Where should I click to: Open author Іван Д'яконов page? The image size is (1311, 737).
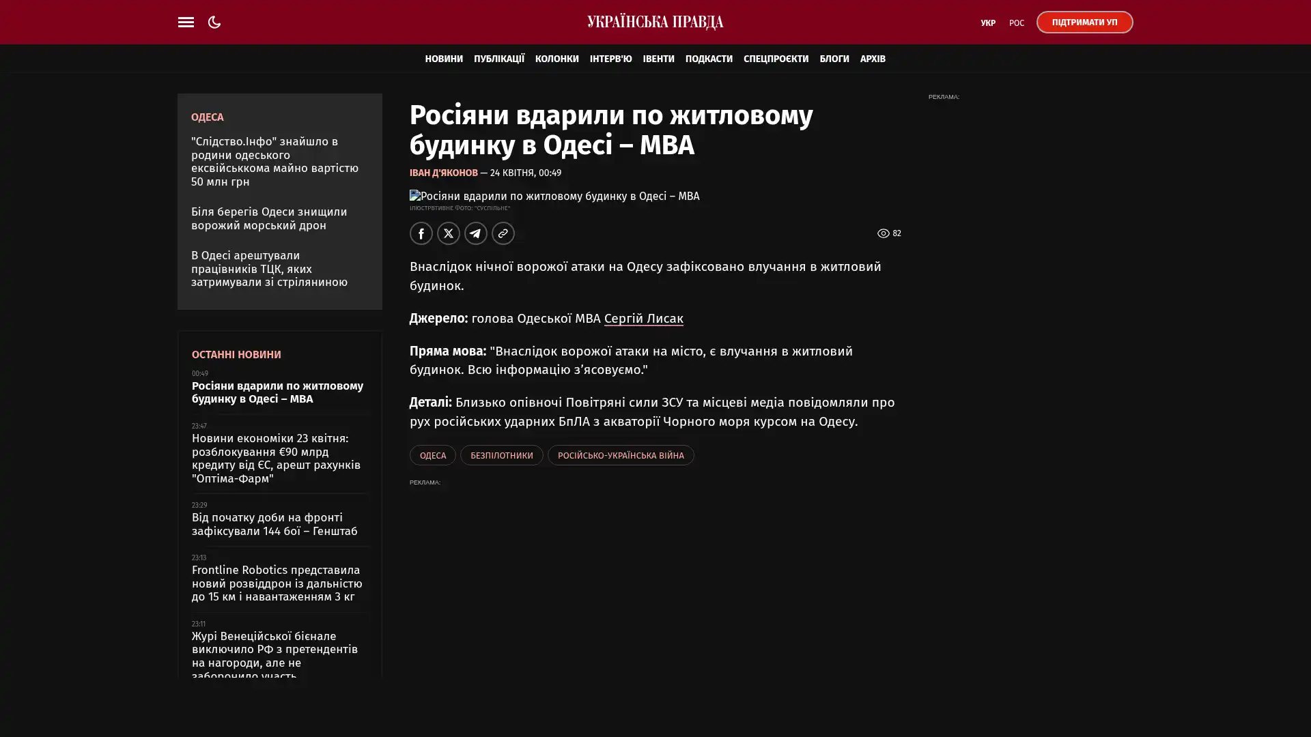(x=443, y=173)
